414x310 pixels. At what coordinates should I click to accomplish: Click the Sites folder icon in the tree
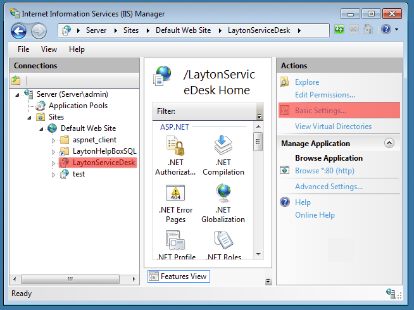pyautogui.click(x=41, y=117)
